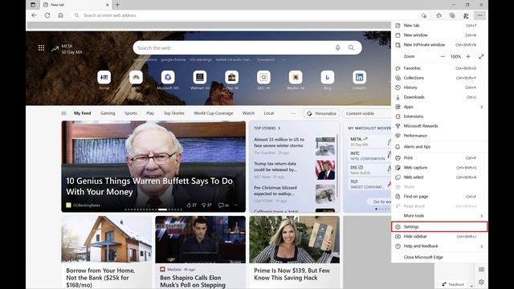The height and width of the screenshot is (289, 514).
Task: Select Hide sidebar menu entry
Action: [x=439, y=236]
